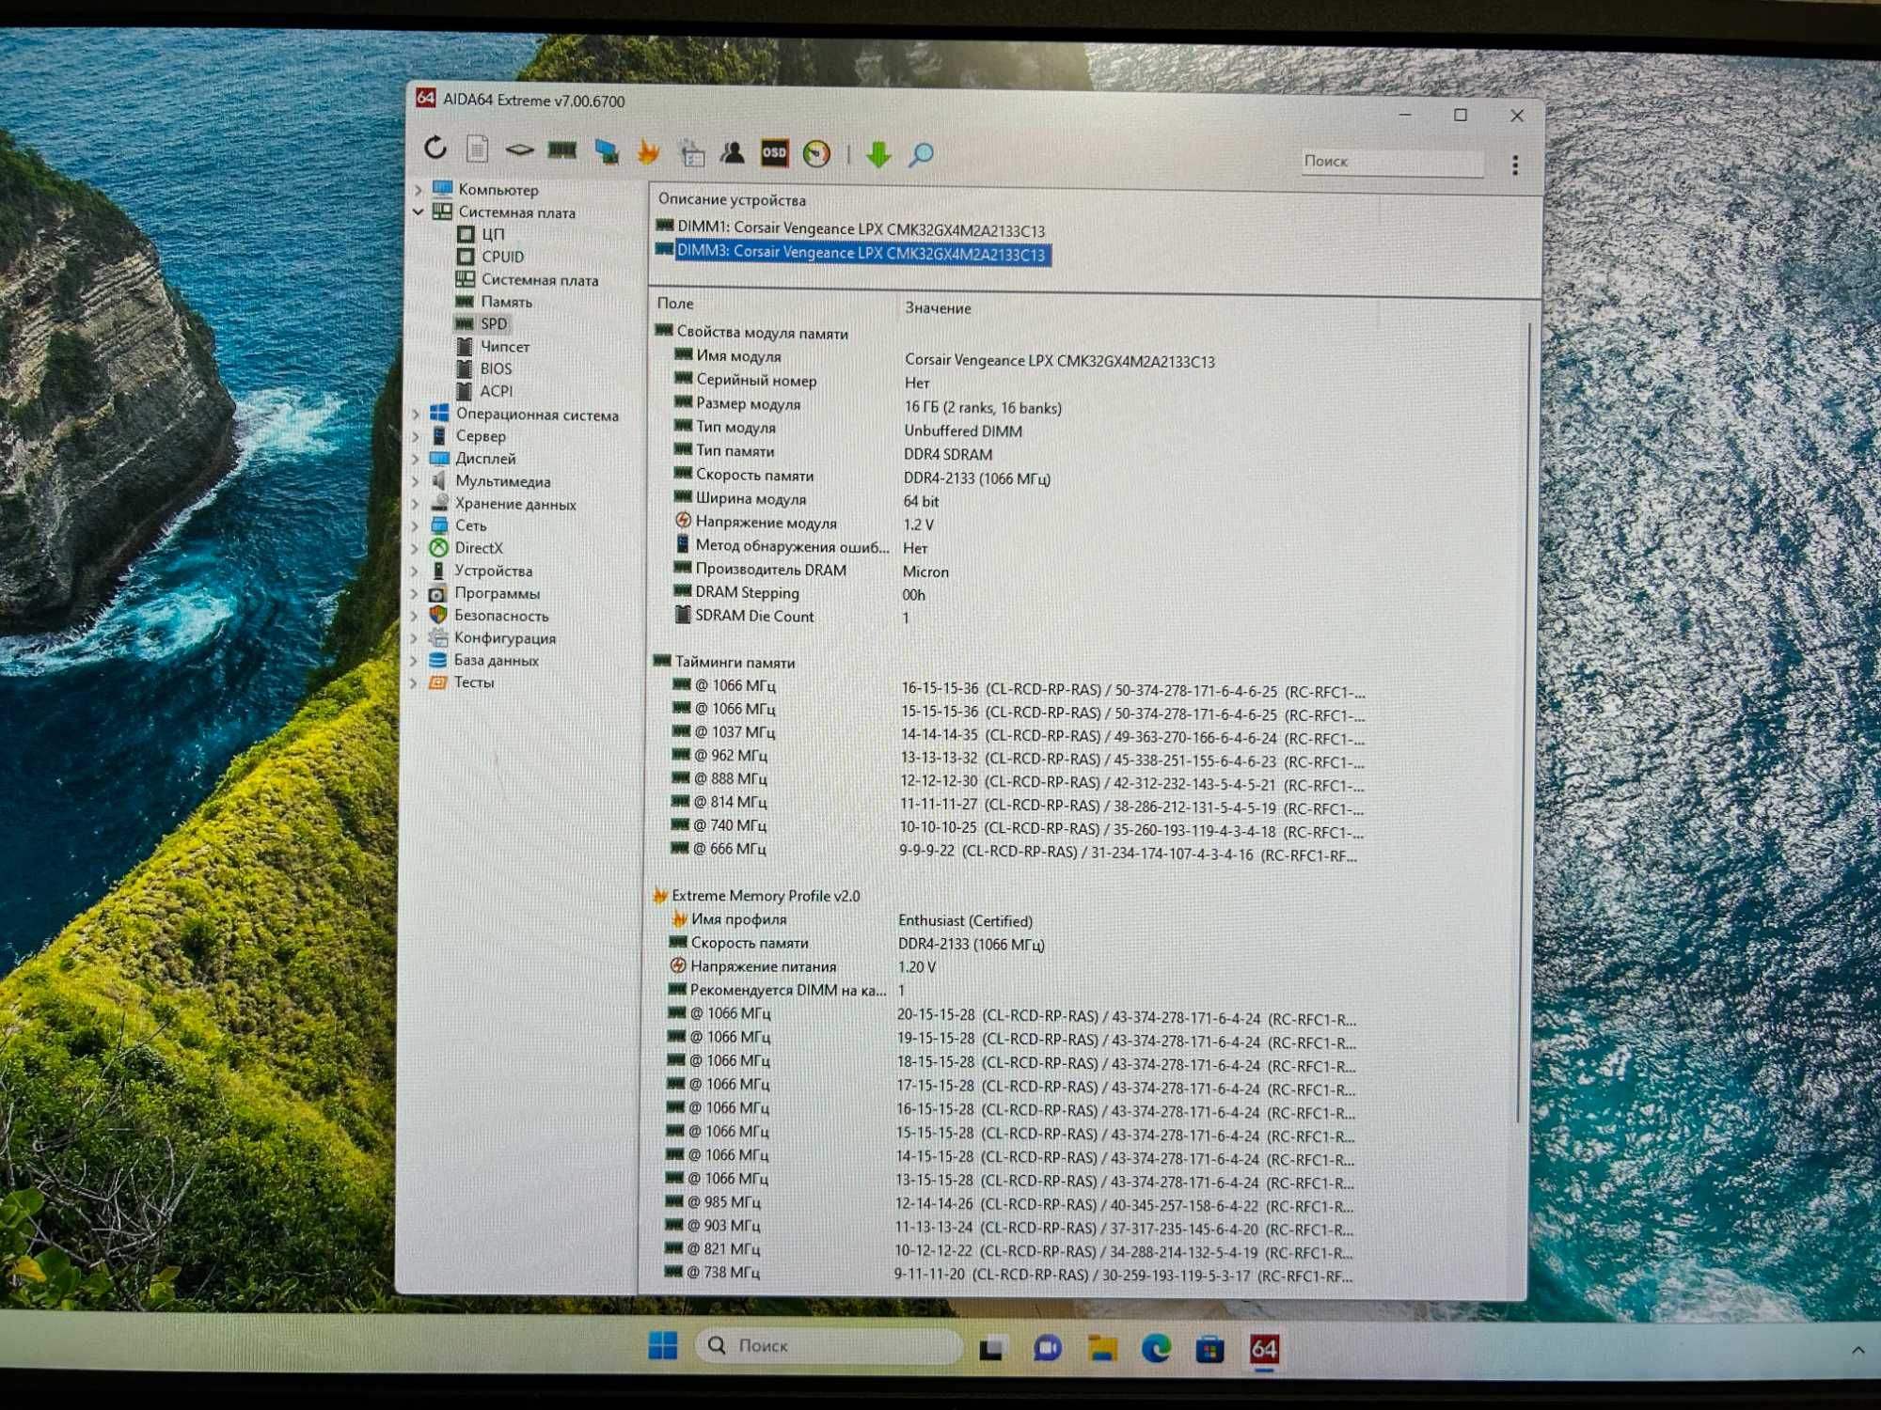Open the Report page icon

pyautogui.click(x=477, y=149)
